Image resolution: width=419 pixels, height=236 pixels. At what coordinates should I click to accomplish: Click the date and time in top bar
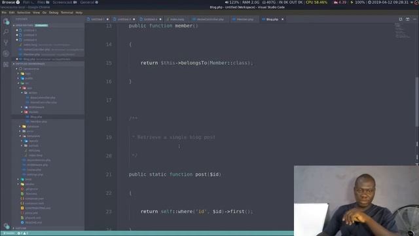point(388,3)
